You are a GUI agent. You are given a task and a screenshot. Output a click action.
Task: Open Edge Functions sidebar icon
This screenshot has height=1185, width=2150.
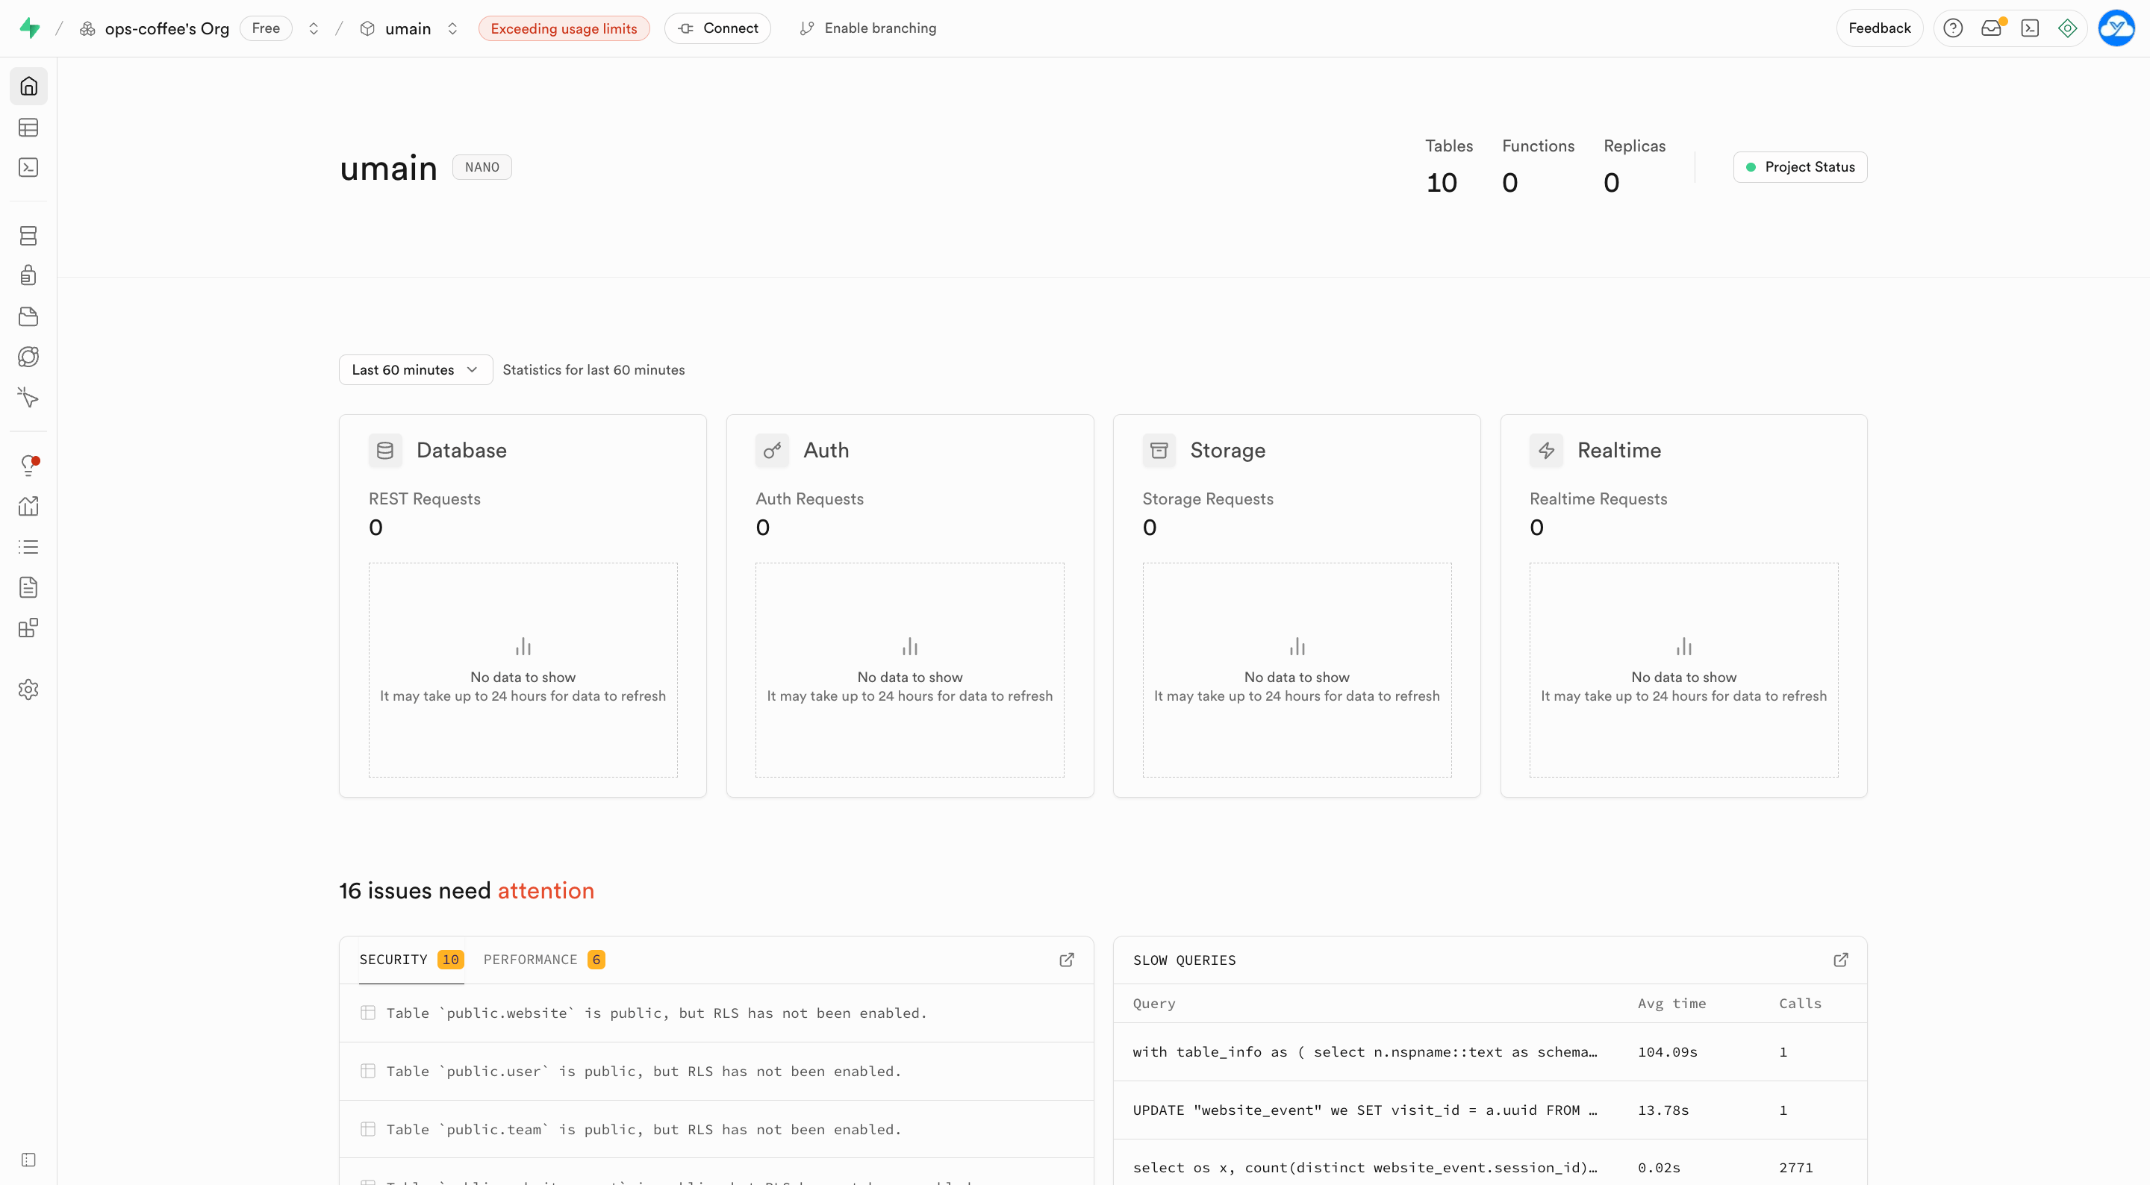[x=28, y=357]
